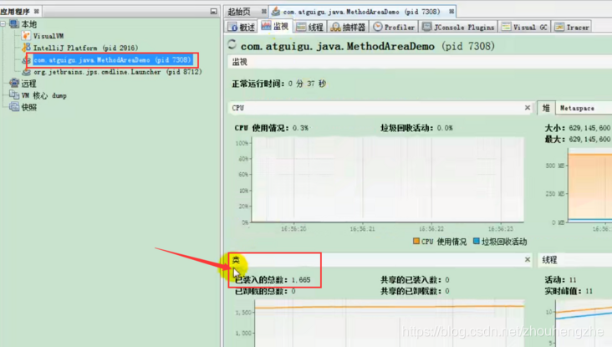This screenshot has height=347, width=612.
Task: Open the JConsole Plugins tab
Action: coord(459,27)
